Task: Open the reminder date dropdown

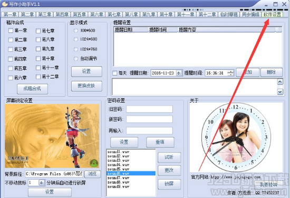Action: (x=179, y=73)
